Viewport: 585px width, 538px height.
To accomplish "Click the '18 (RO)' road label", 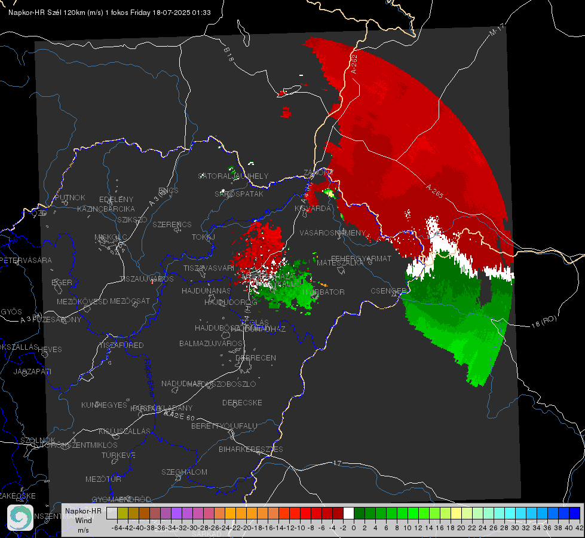I will (544, 322).
